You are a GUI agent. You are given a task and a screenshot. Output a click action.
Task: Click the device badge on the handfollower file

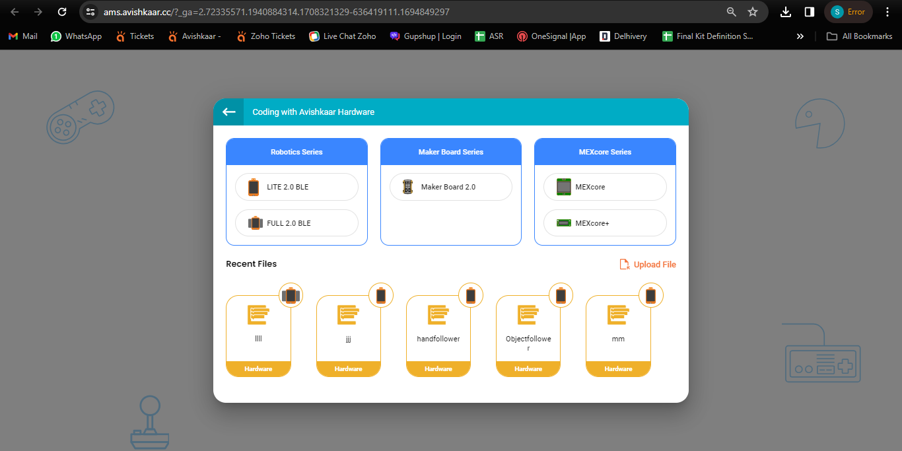pos(471,296)
